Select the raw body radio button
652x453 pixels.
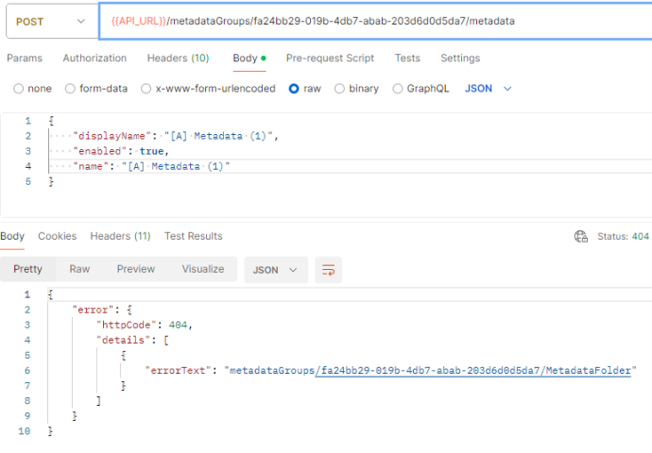[294, 89]
